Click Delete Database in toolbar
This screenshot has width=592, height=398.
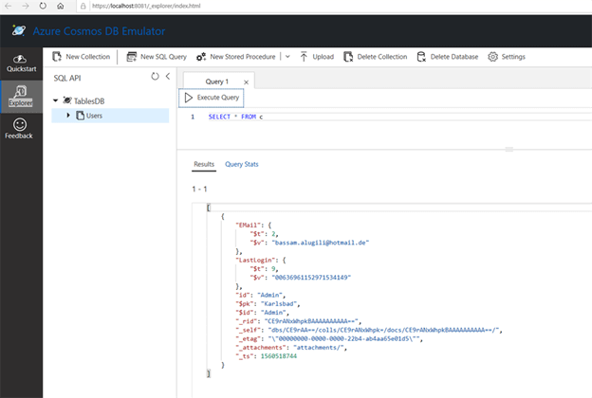[448, 57]
